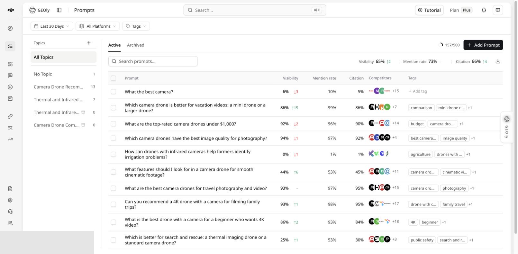The width and height of the screenshot is (518, 254).
Task: Click the 157/500 prompt usage indicator
Action: (x=449, y=45)
